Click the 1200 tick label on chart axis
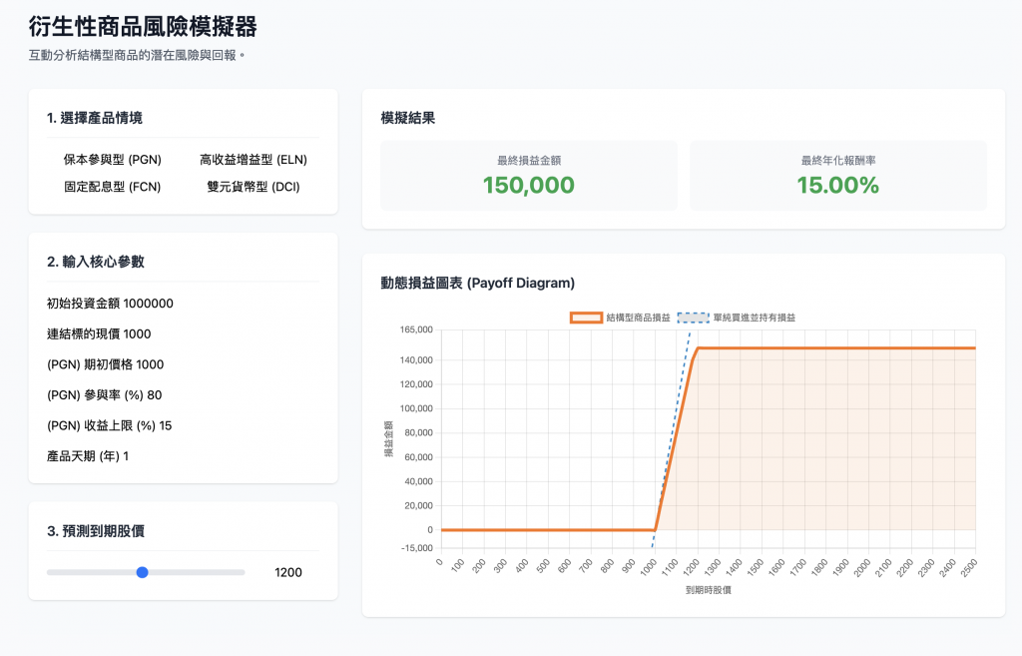This screenshot has height=656, width=1022. [692, 567]
